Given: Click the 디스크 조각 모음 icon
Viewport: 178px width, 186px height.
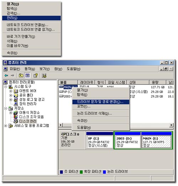Looking at the screenshot, I should 16,117.
